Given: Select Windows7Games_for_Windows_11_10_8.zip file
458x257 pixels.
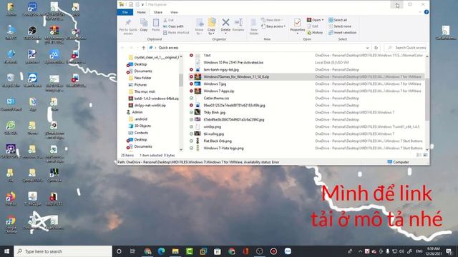Looking at the screenshot, I should click(306, 76).
